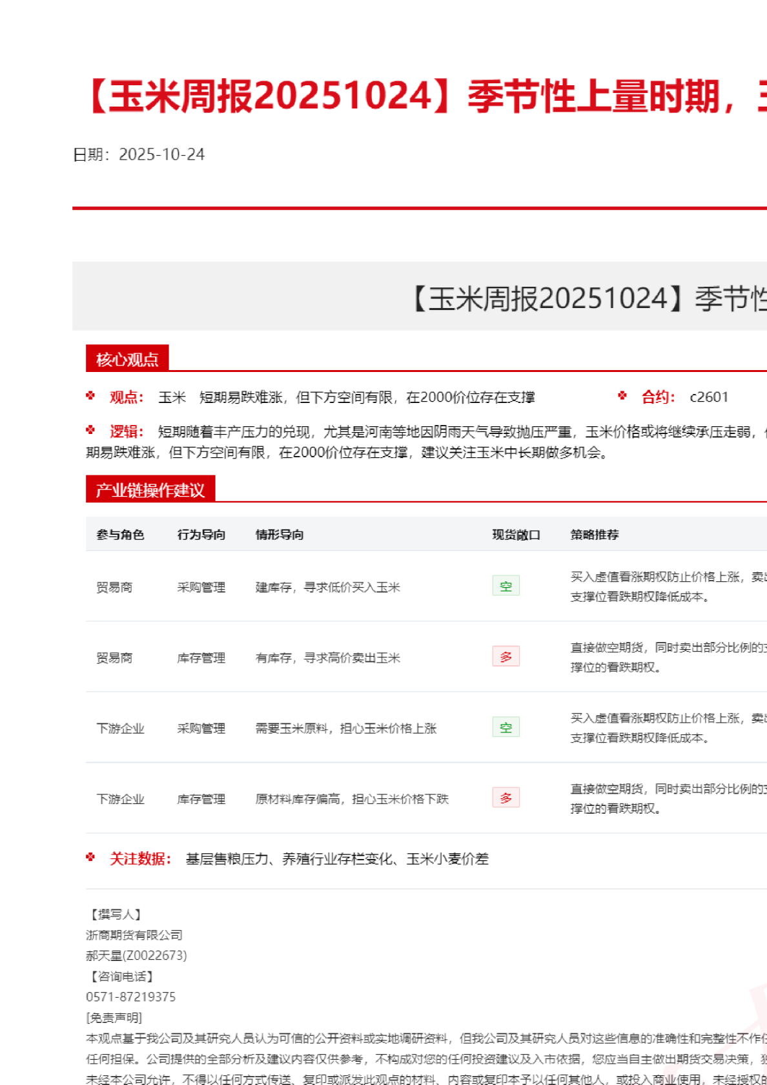Click the 情形导向 column header

[280, 535]
